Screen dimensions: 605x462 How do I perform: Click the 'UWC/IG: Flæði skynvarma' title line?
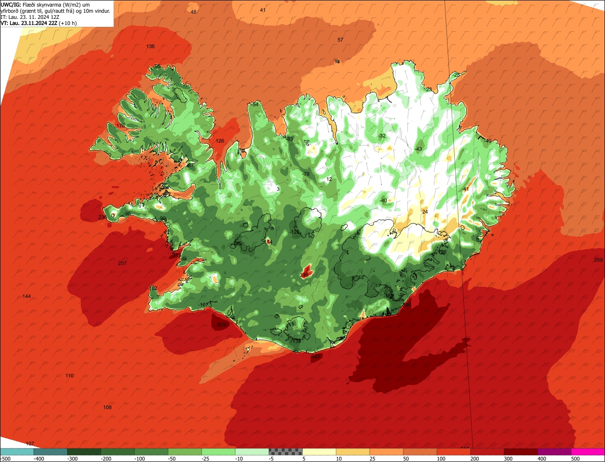point(45,4)
